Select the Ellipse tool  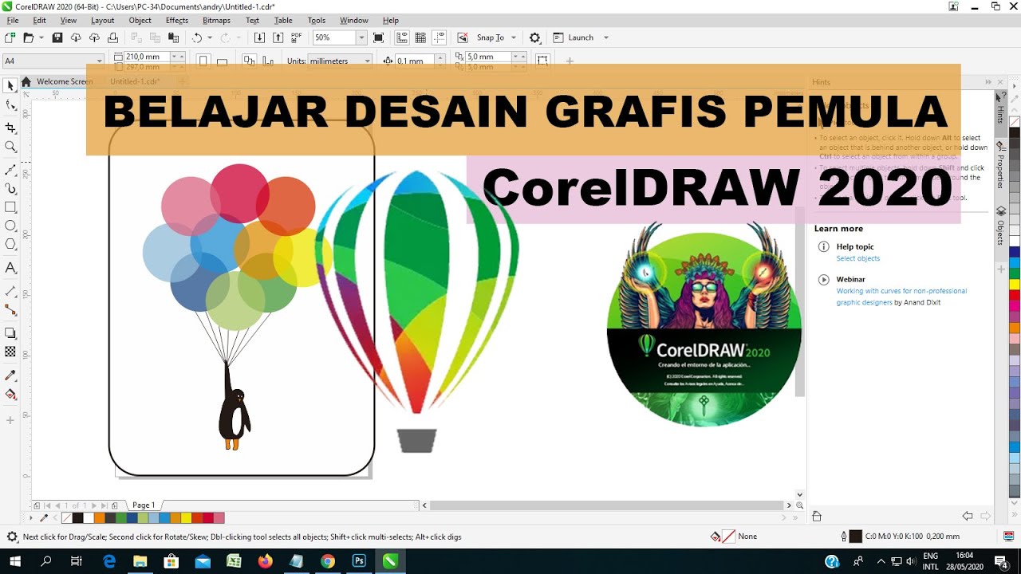point(10,226)
